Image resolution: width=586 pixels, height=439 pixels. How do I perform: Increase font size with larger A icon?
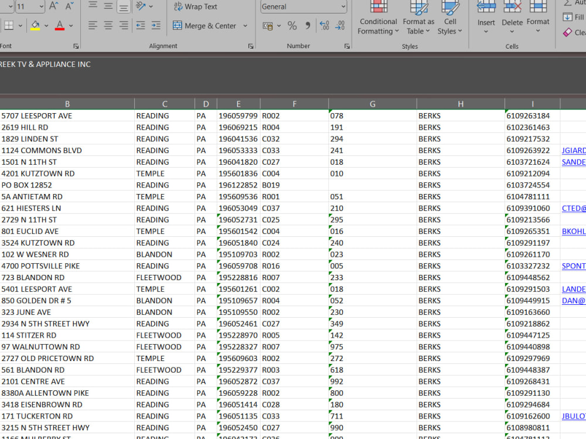coord(54,6)
